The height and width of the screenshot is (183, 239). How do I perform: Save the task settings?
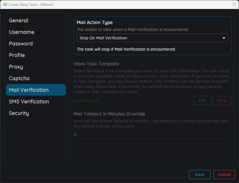[200, 175]
